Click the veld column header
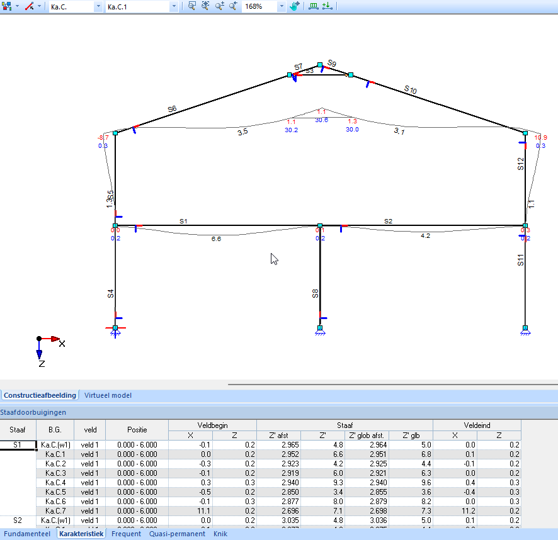Screen dimensions: 558x540 coord(90,430)
